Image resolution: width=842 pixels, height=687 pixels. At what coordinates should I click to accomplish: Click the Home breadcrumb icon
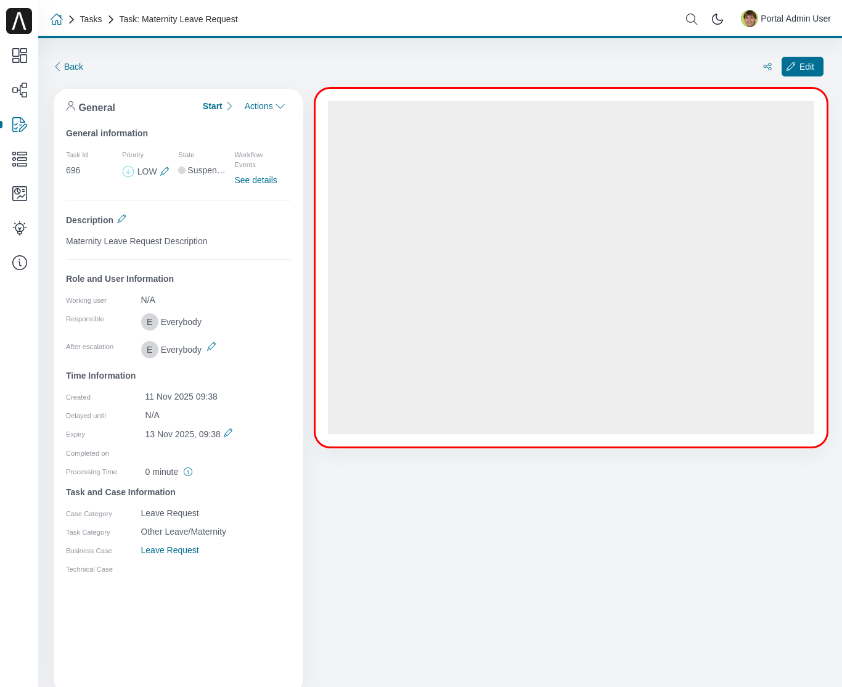click(x=57, y=19)
